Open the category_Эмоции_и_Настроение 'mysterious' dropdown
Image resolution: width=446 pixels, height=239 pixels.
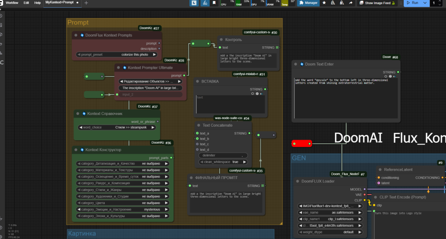click(122, 209)
